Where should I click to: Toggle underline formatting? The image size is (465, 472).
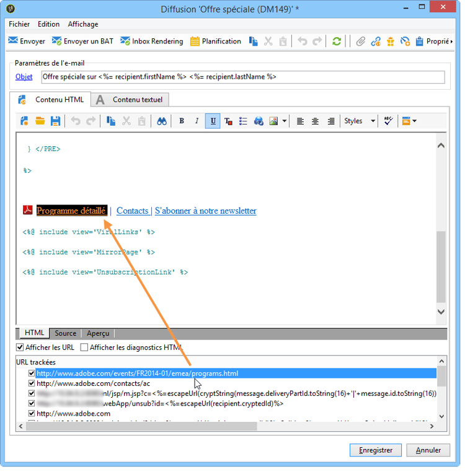[x=213, y=121]
